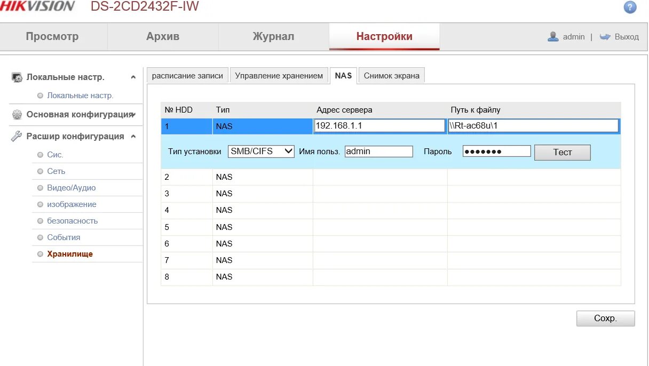Switch to the Журнал tab
The width and height of the screenshot is (649, 366).
[x=273, y=37]
